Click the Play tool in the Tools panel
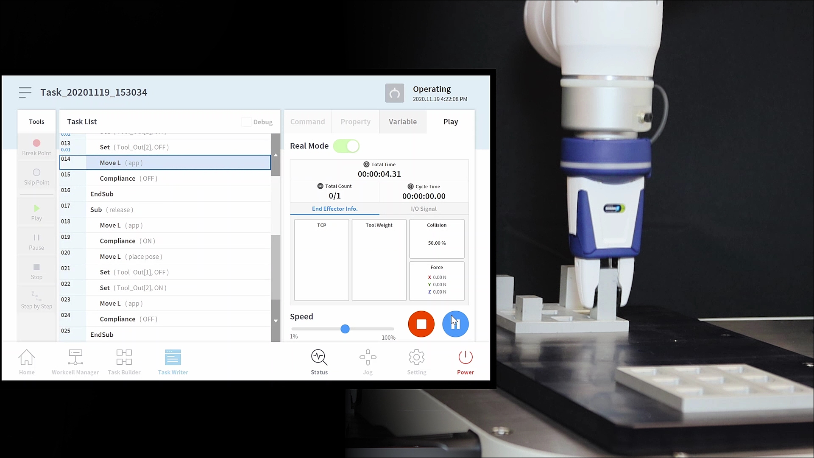The image size is (814, 458). pos(36,212)
